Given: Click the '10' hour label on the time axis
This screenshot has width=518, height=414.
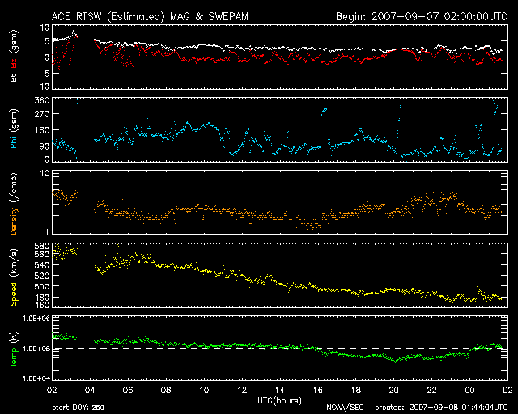Looking at the screenshot, I should point(204,390).
